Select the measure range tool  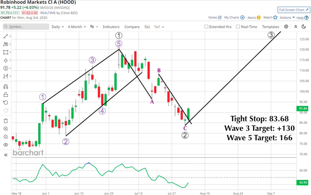tap(6, 76)
